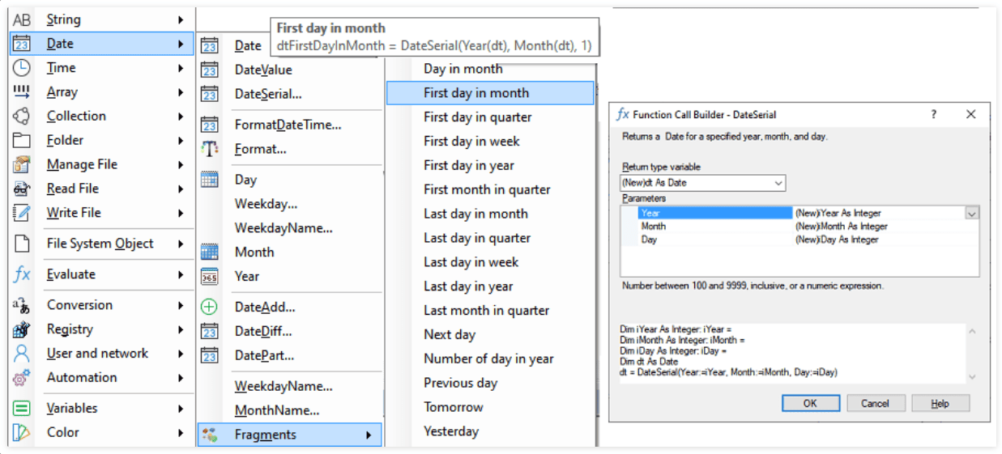The image size is (1002, 454).
Task: Open Help in Function Call Builder
Action: pyautogui.click(x=940, y=403)
